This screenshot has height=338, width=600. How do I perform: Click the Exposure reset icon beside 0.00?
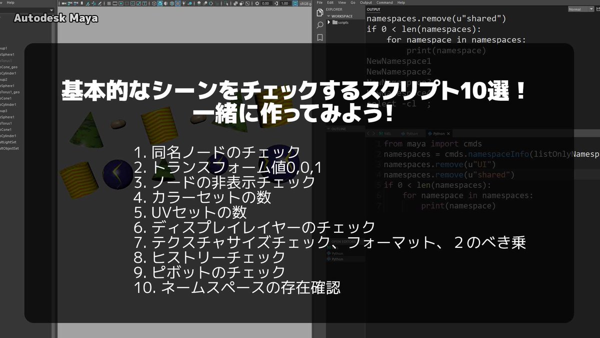point(257,4)
